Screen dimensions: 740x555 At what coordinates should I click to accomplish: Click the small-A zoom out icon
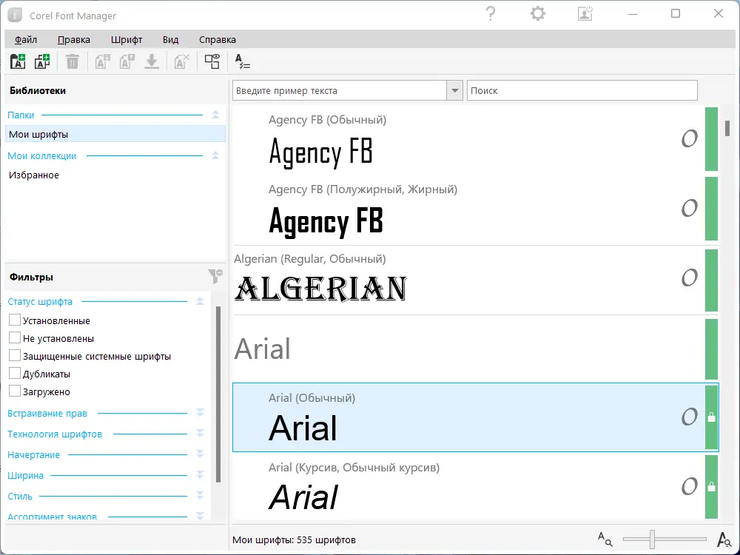(605, 539)
